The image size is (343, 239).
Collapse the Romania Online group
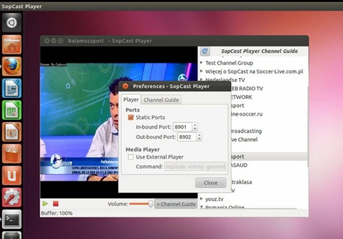click(202, 207)
